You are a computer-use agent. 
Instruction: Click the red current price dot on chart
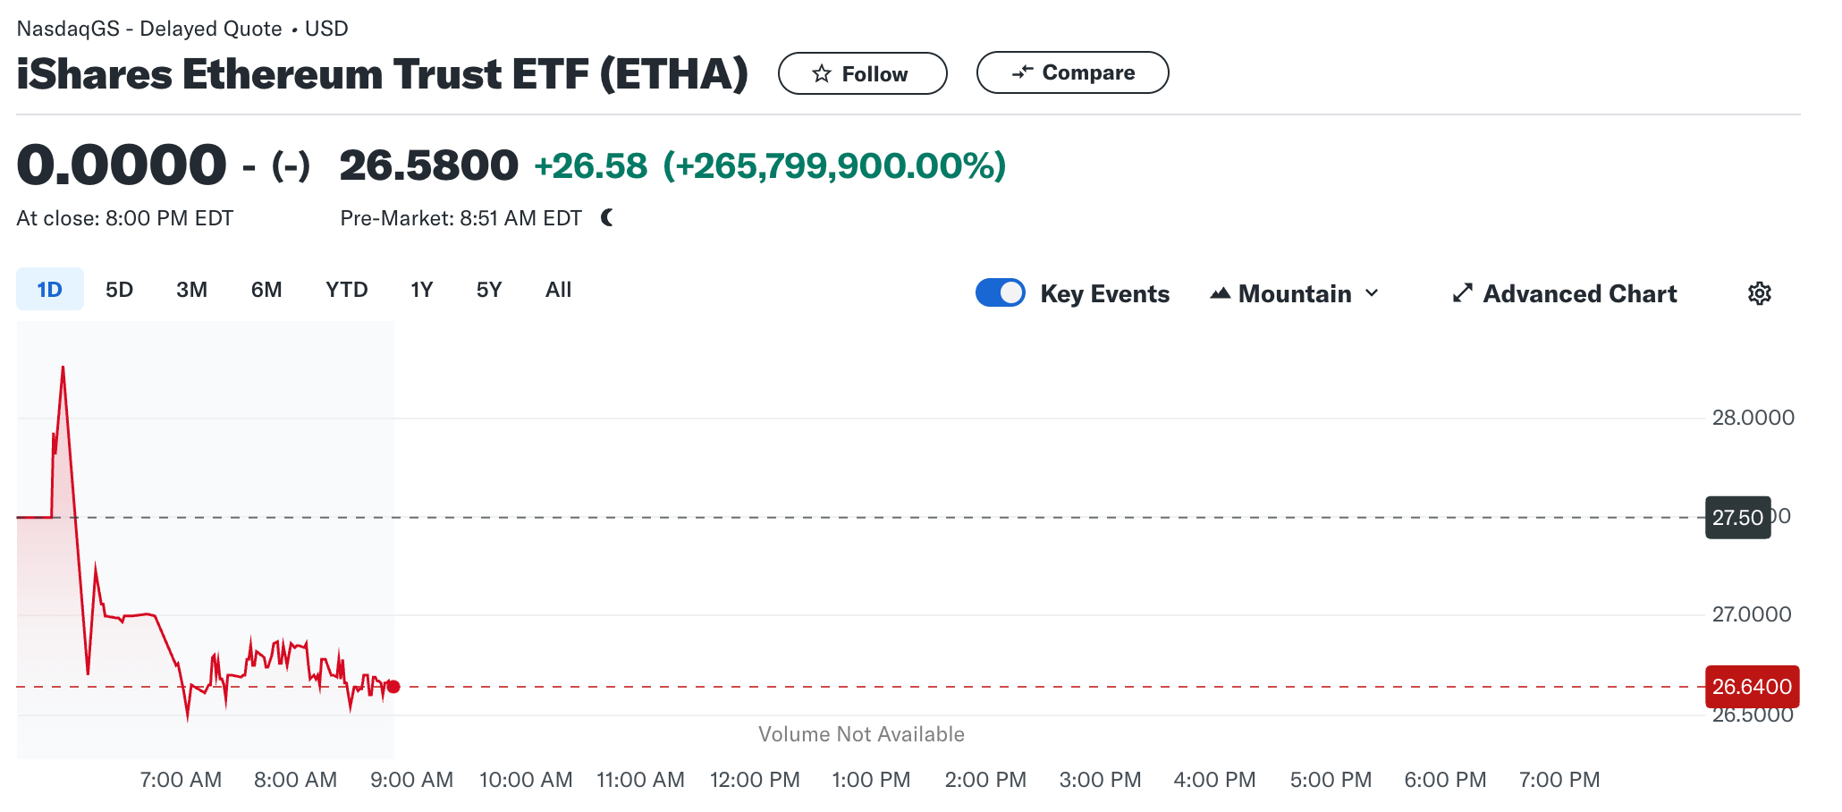coord(392,685)
